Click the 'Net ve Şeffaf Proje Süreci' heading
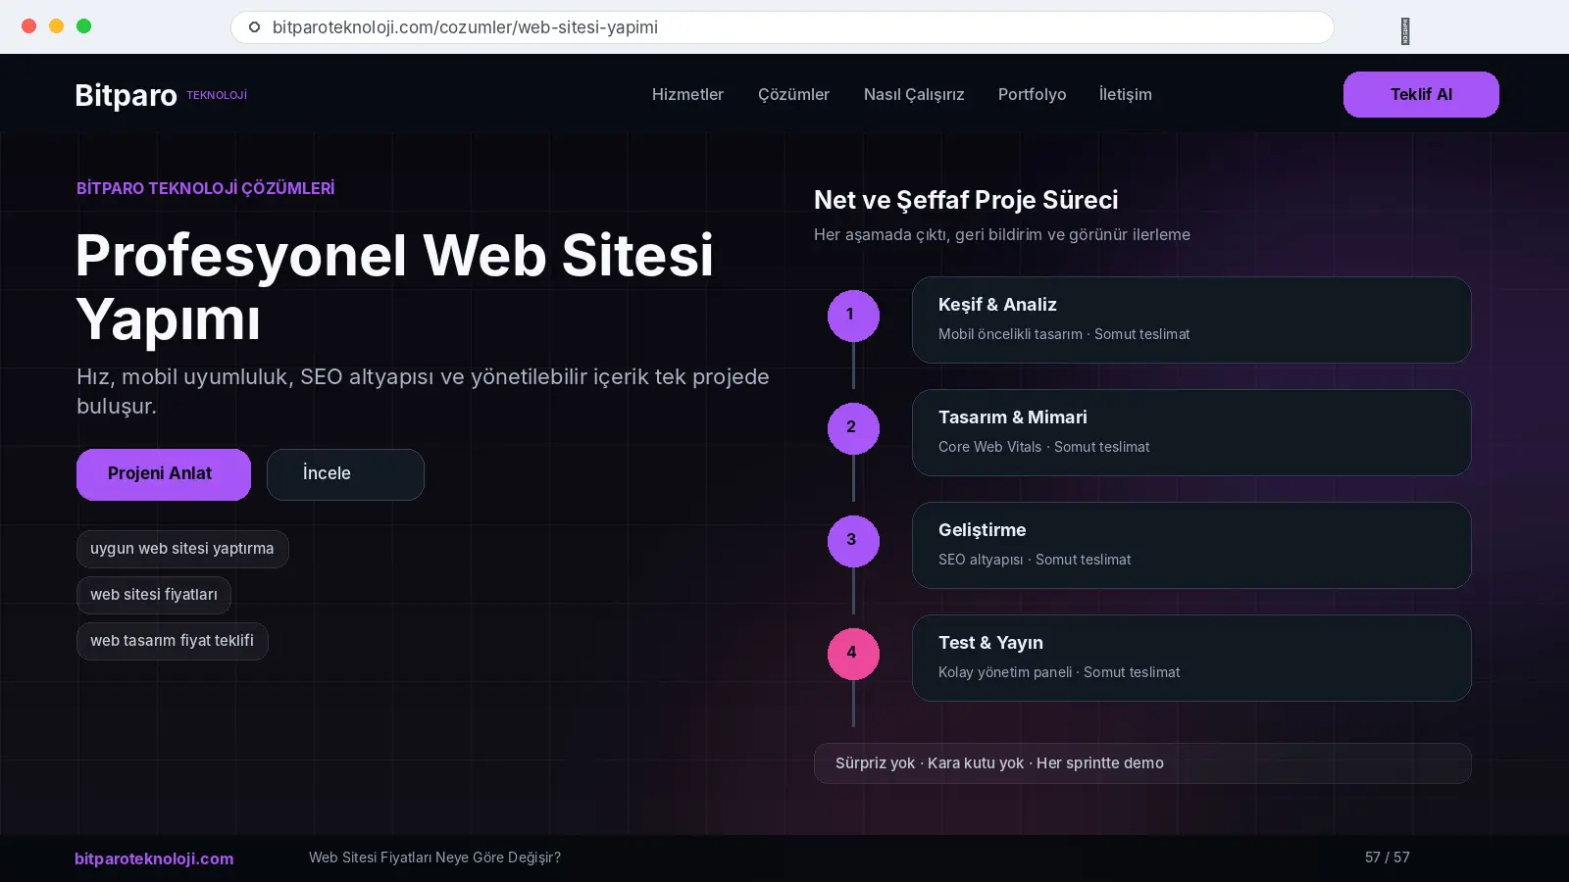This screenshot has height=882, width=1569. coord(966,200)
